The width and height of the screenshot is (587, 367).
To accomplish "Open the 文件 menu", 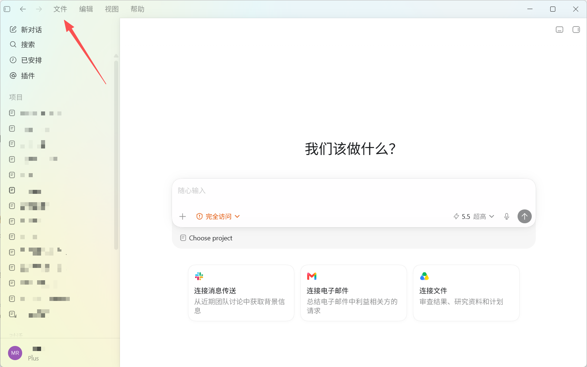I will [60, 9].
